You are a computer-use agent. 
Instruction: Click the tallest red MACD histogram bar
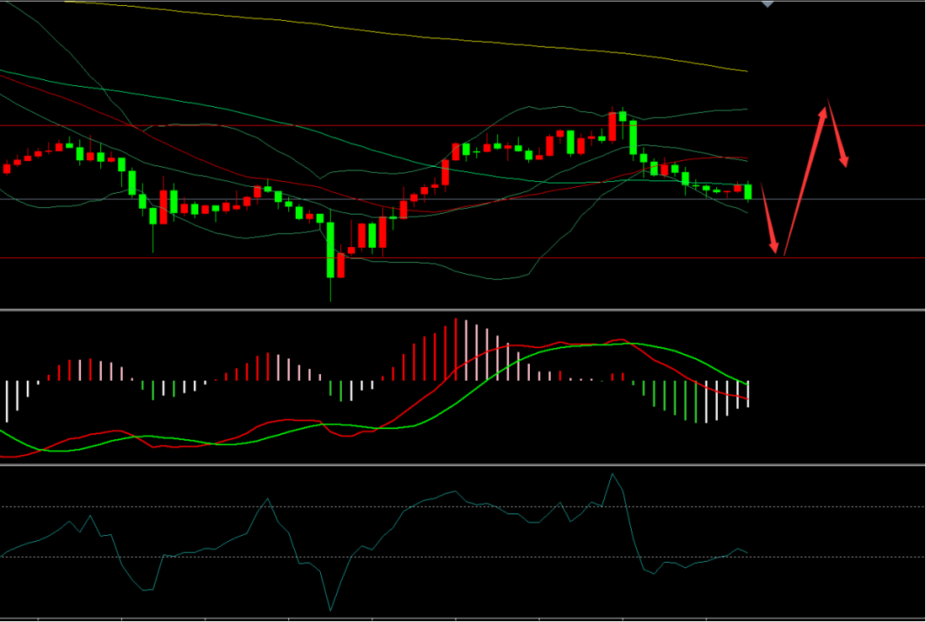455,349
